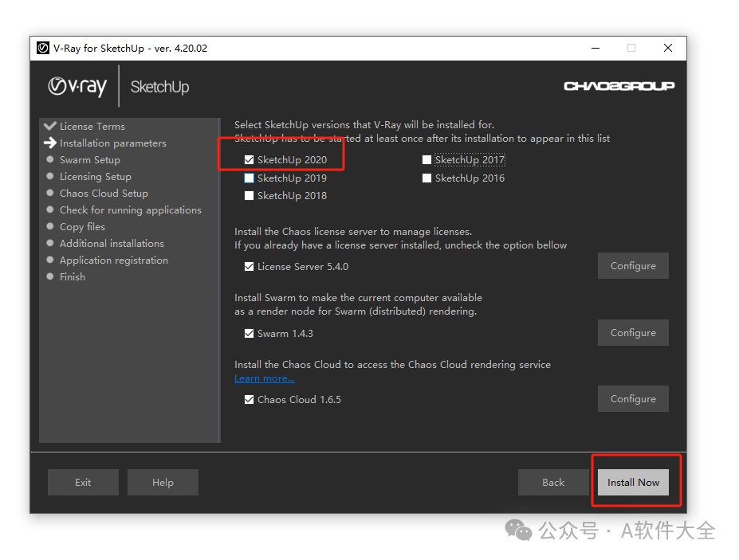Click the V-Ray title bar app icon

[43, 48]
